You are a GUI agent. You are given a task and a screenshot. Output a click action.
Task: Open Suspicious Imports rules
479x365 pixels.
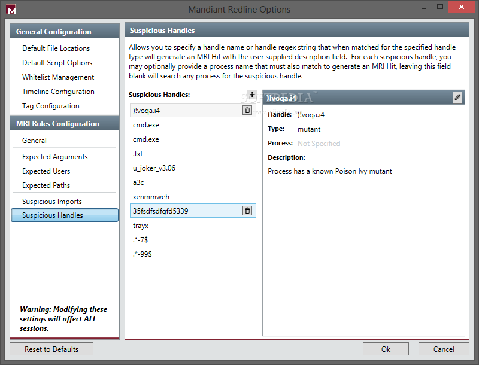coord(52,202)
